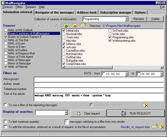Click the red remove mailbox file icon
This screenshot has width=167, height=137.
point(74,26)
